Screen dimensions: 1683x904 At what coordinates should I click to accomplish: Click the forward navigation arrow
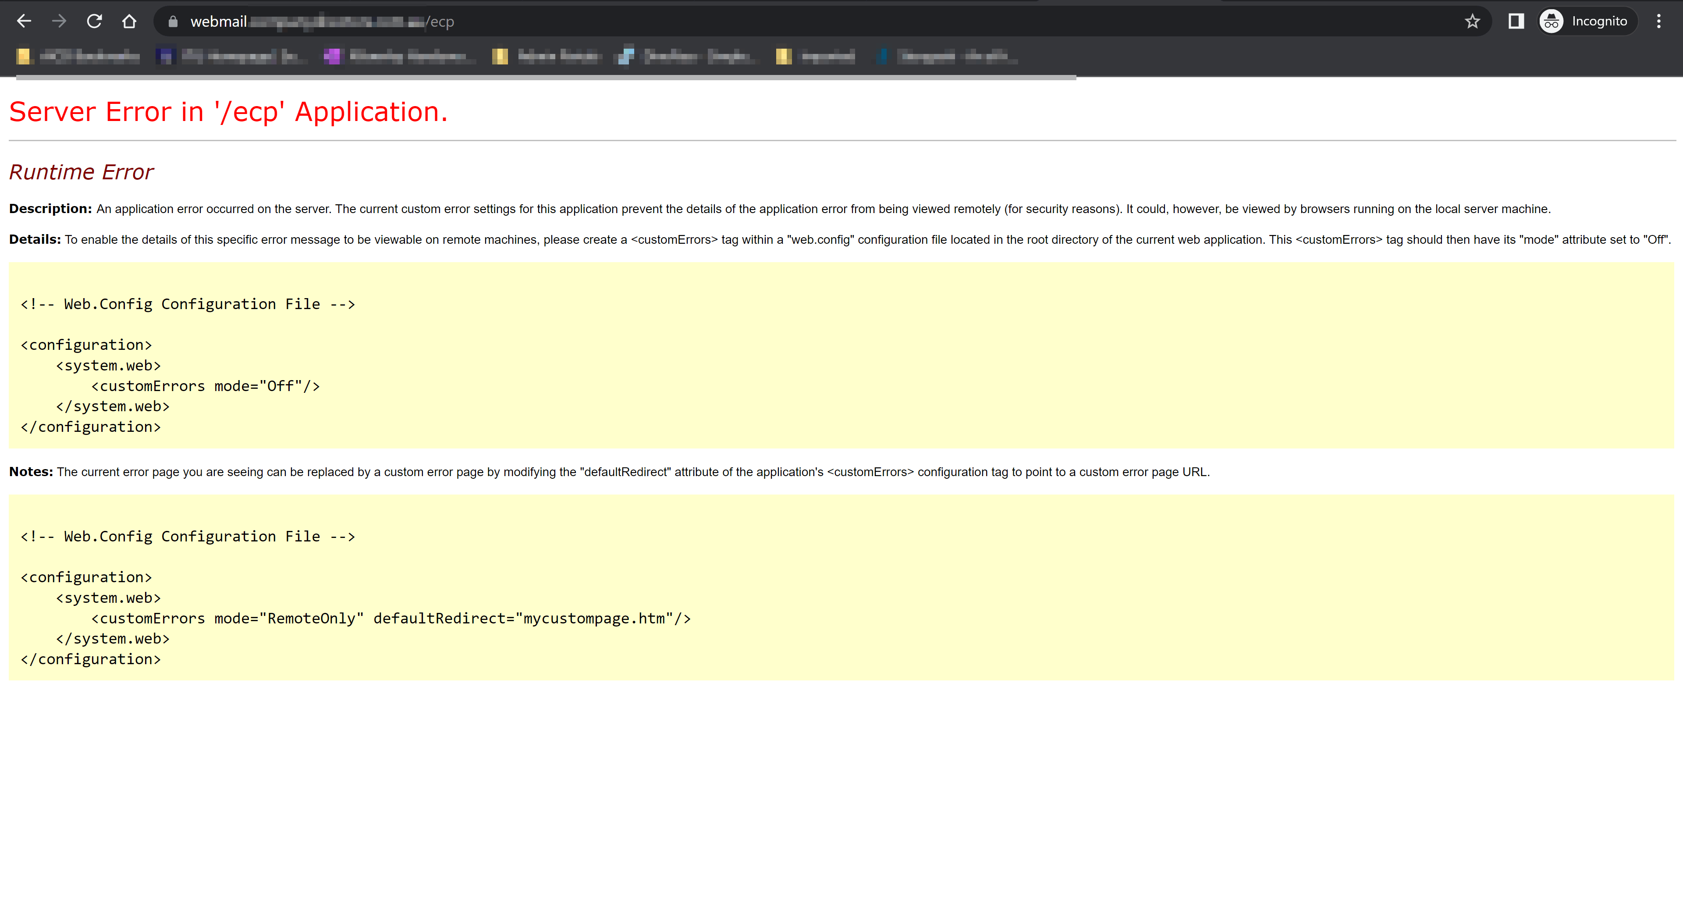click(x=60, y=21)
